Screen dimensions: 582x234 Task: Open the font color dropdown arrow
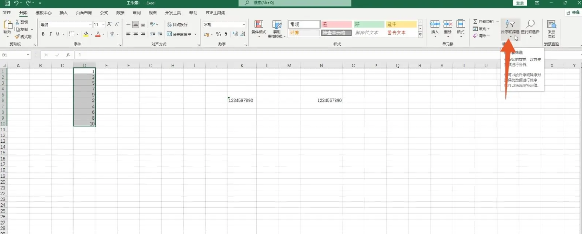103,34
